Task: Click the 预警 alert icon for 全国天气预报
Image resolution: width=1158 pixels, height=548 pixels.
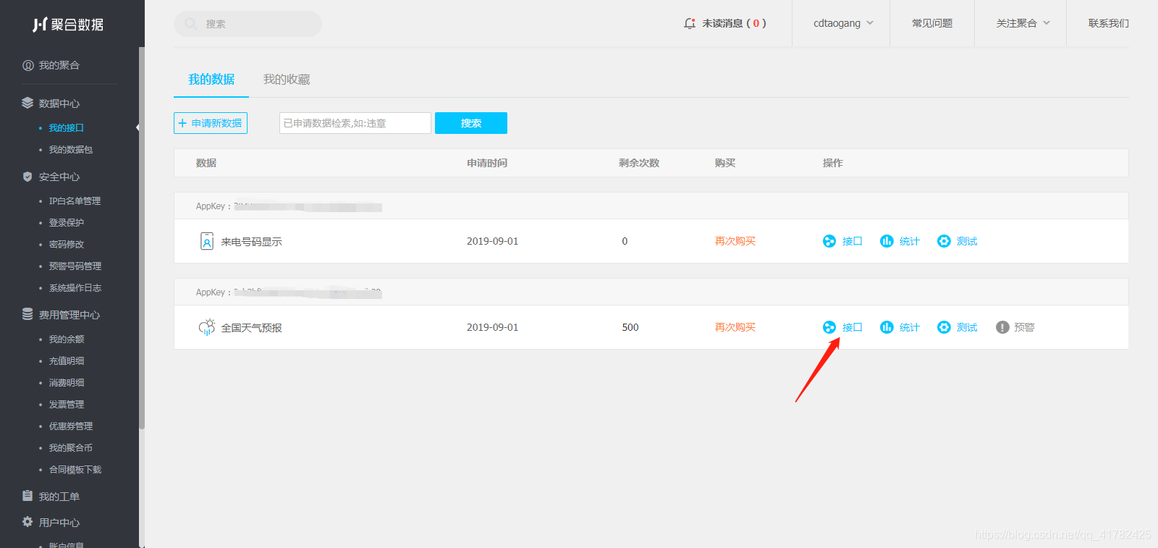Action: 1002,327
